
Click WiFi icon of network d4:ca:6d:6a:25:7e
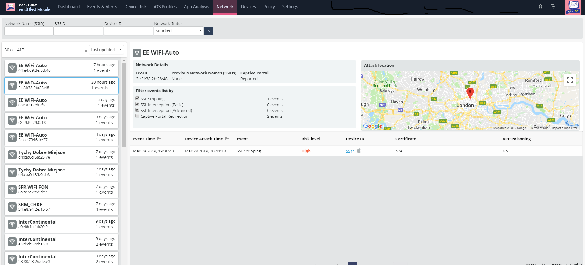(12, 155)
